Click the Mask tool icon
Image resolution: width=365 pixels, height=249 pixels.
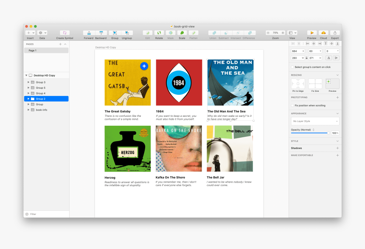click(x=171, y=33)
